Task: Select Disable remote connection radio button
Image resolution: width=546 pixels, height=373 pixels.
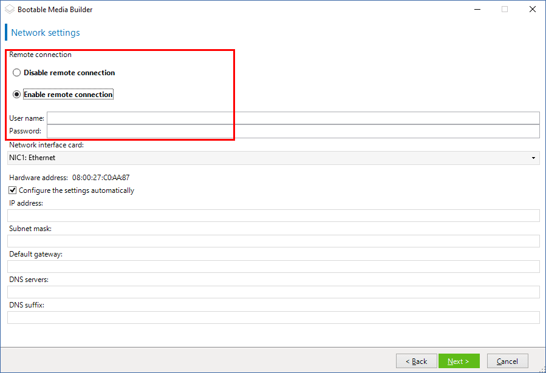Action: point(17,73)
